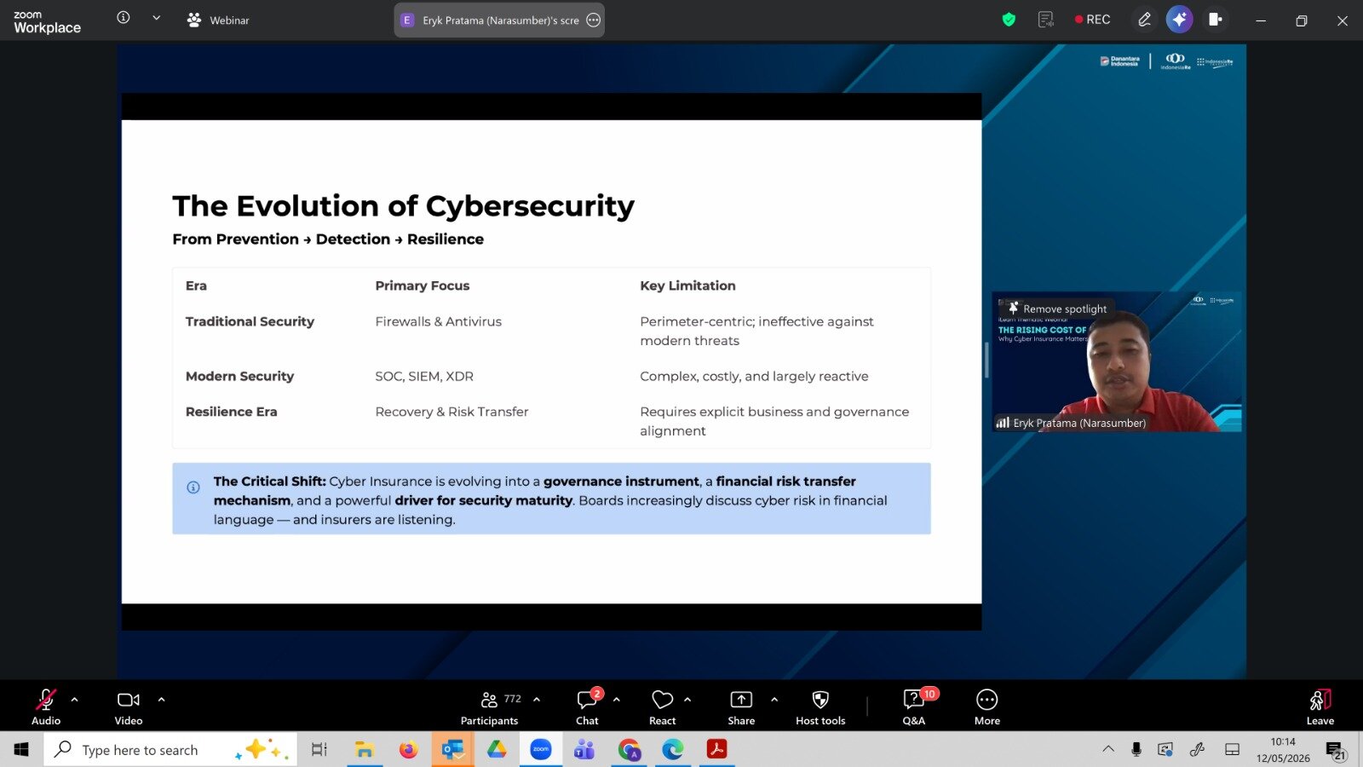This screenshot has height=767, width=1363.
Task: Open File Explorer from taskbar
Action: [x=365, y=749]
